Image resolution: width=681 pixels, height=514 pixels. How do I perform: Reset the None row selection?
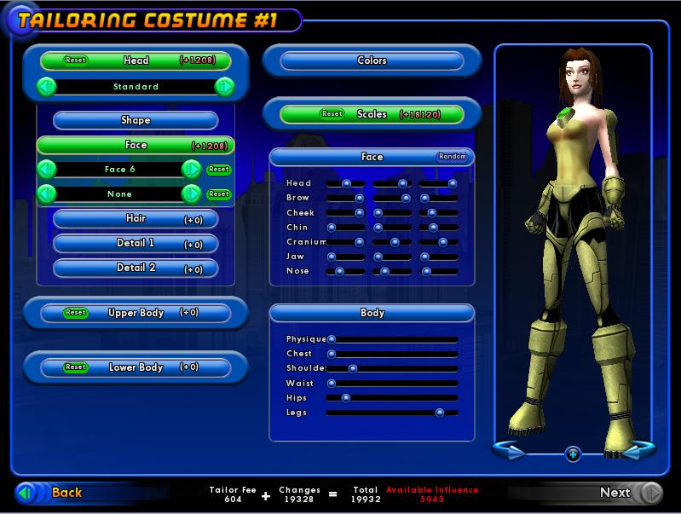click(x=218, y=193)
